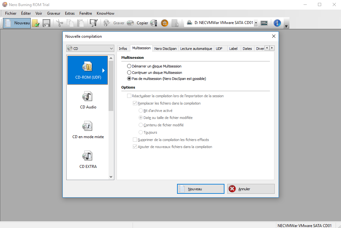The image size is (341, 228).
Task: Select Continuer un disque Multisession
Action: click(x=129, y=73)
